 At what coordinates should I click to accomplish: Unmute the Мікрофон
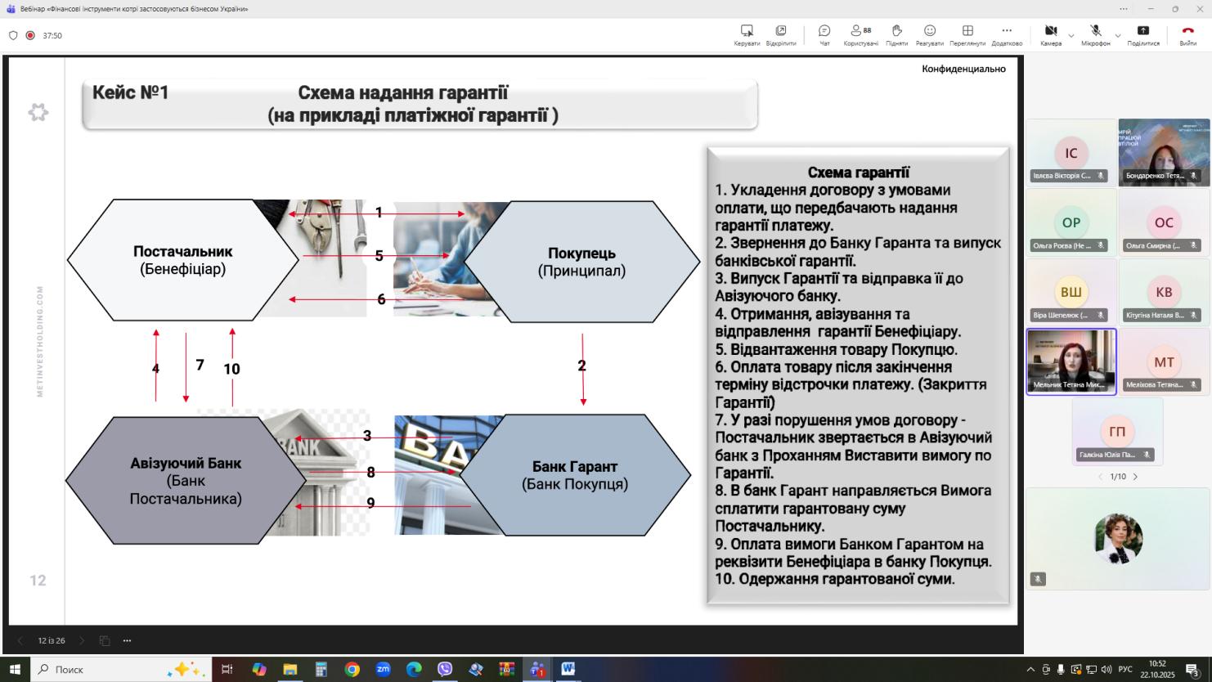click(1095, 34)
